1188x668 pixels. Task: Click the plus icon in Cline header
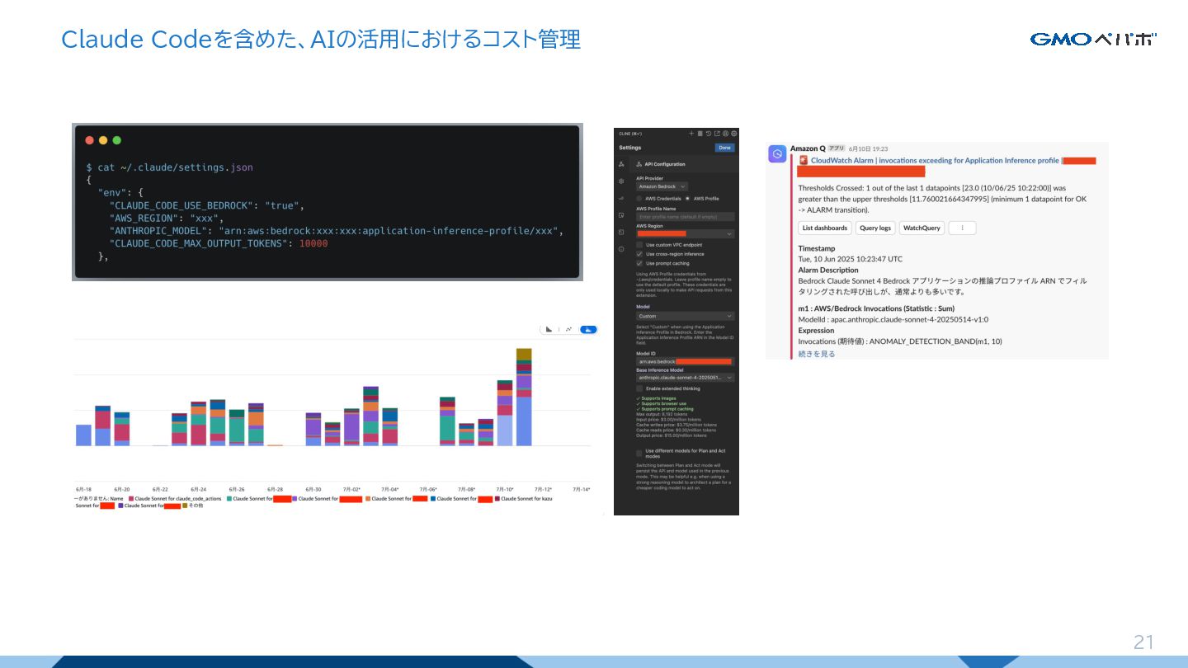(x=691, y=133)
